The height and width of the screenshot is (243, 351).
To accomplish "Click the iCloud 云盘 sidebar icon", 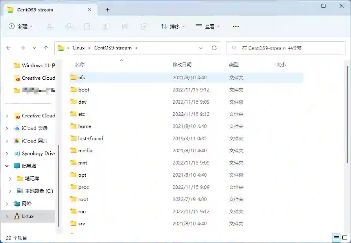I will pos(17,128).
